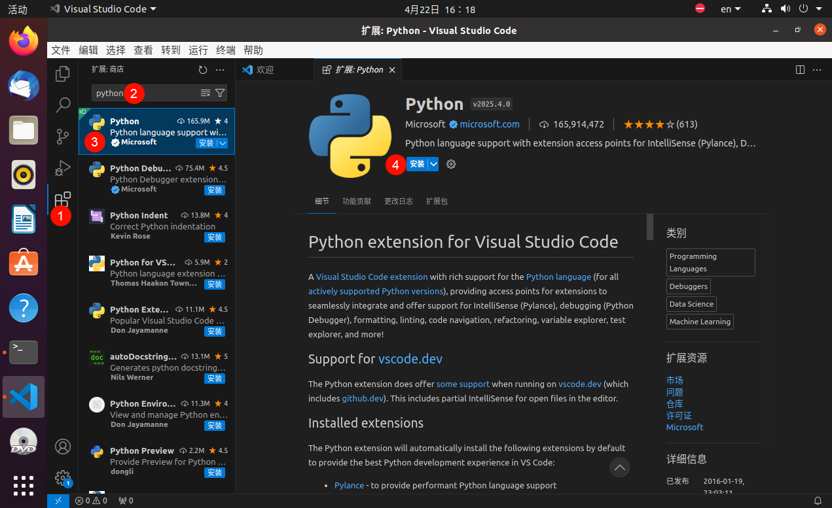This screenshot has height=508, width=832.
Task: Install the Python extension from the detail page
Action: click(417, 164)
